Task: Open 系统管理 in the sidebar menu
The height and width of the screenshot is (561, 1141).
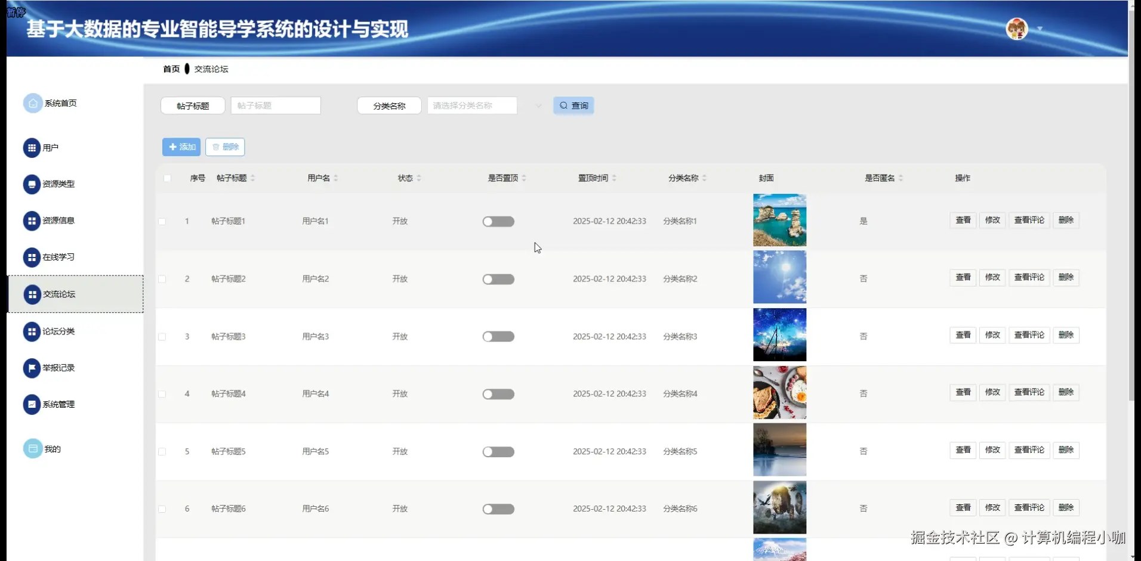Action: (x=58, y=405)
